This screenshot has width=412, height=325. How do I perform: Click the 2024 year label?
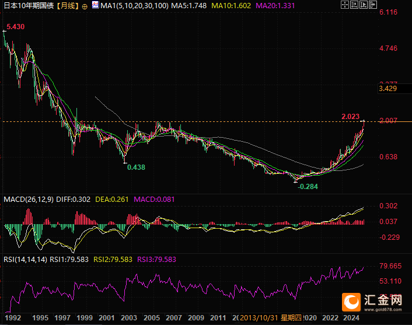point(351,318)
